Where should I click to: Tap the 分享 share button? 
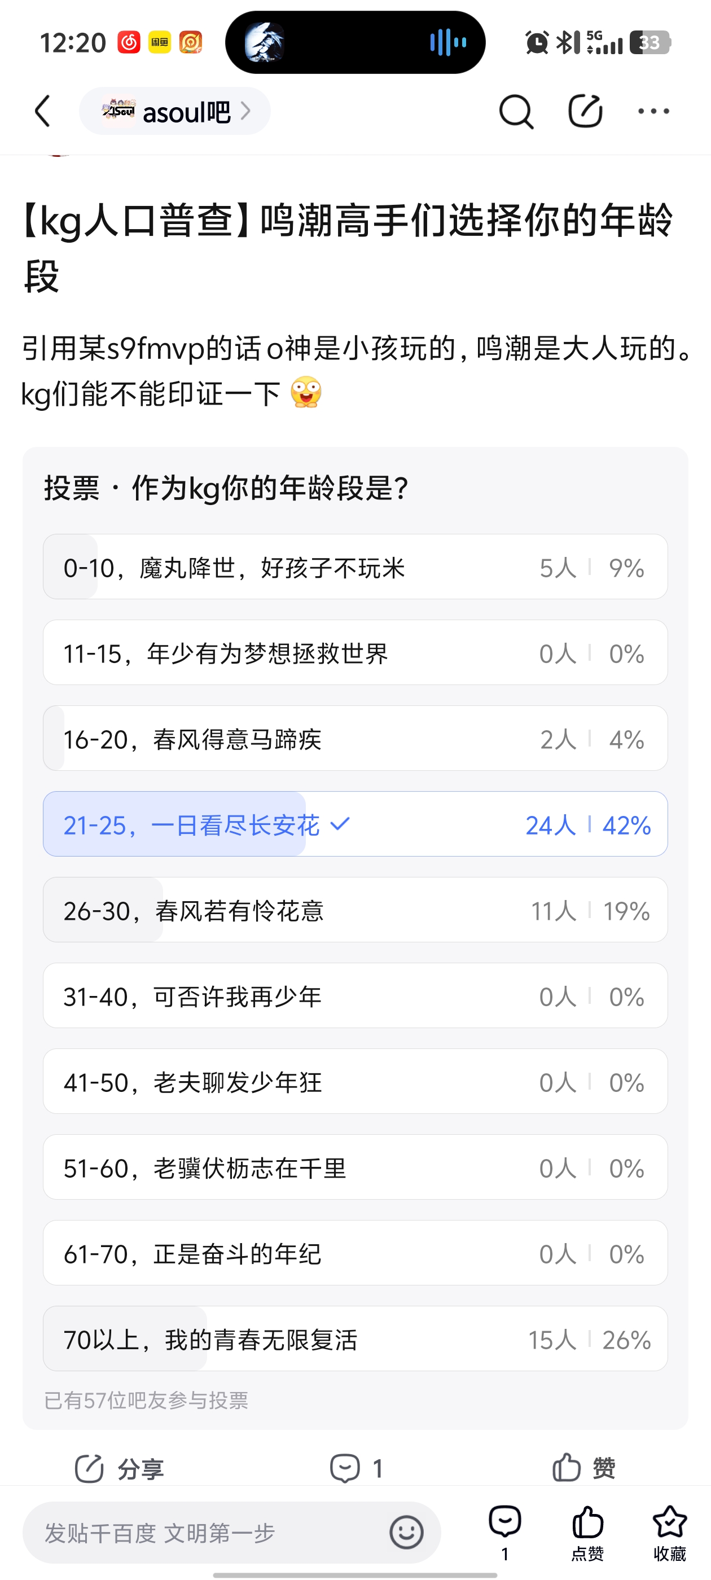pyautogui.click(x=120, y=1469)
